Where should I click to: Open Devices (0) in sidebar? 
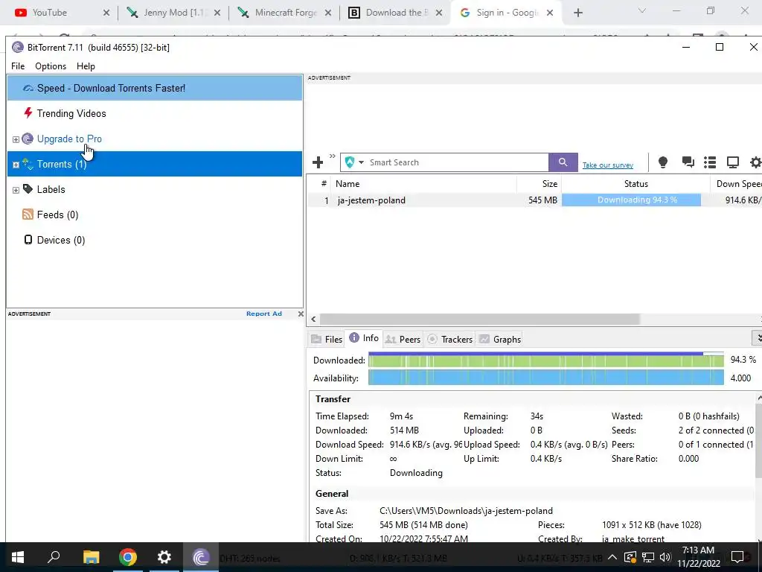(x=60, y=240)
